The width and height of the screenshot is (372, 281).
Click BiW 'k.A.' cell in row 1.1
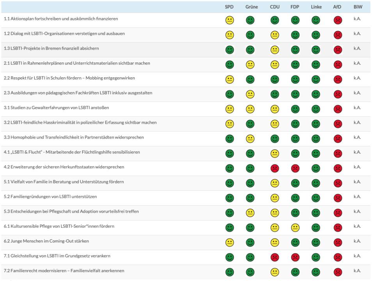pyautogui.click(x=357, y=19)
